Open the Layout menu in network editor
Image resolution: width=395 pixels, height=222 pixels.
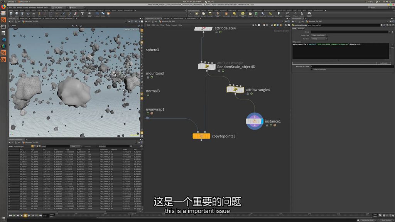click(x=174, y=25)
